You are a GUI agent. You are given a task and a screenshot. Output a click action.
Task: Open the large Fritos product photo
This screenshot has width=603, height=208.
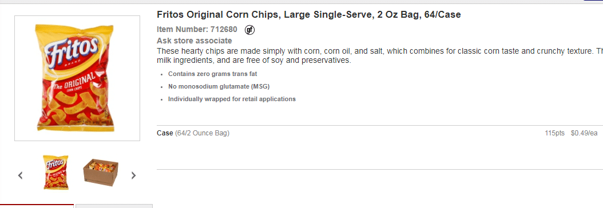[x=77, y=78]
